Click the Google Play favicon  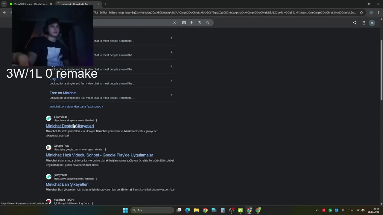click(x=48, y=148)
